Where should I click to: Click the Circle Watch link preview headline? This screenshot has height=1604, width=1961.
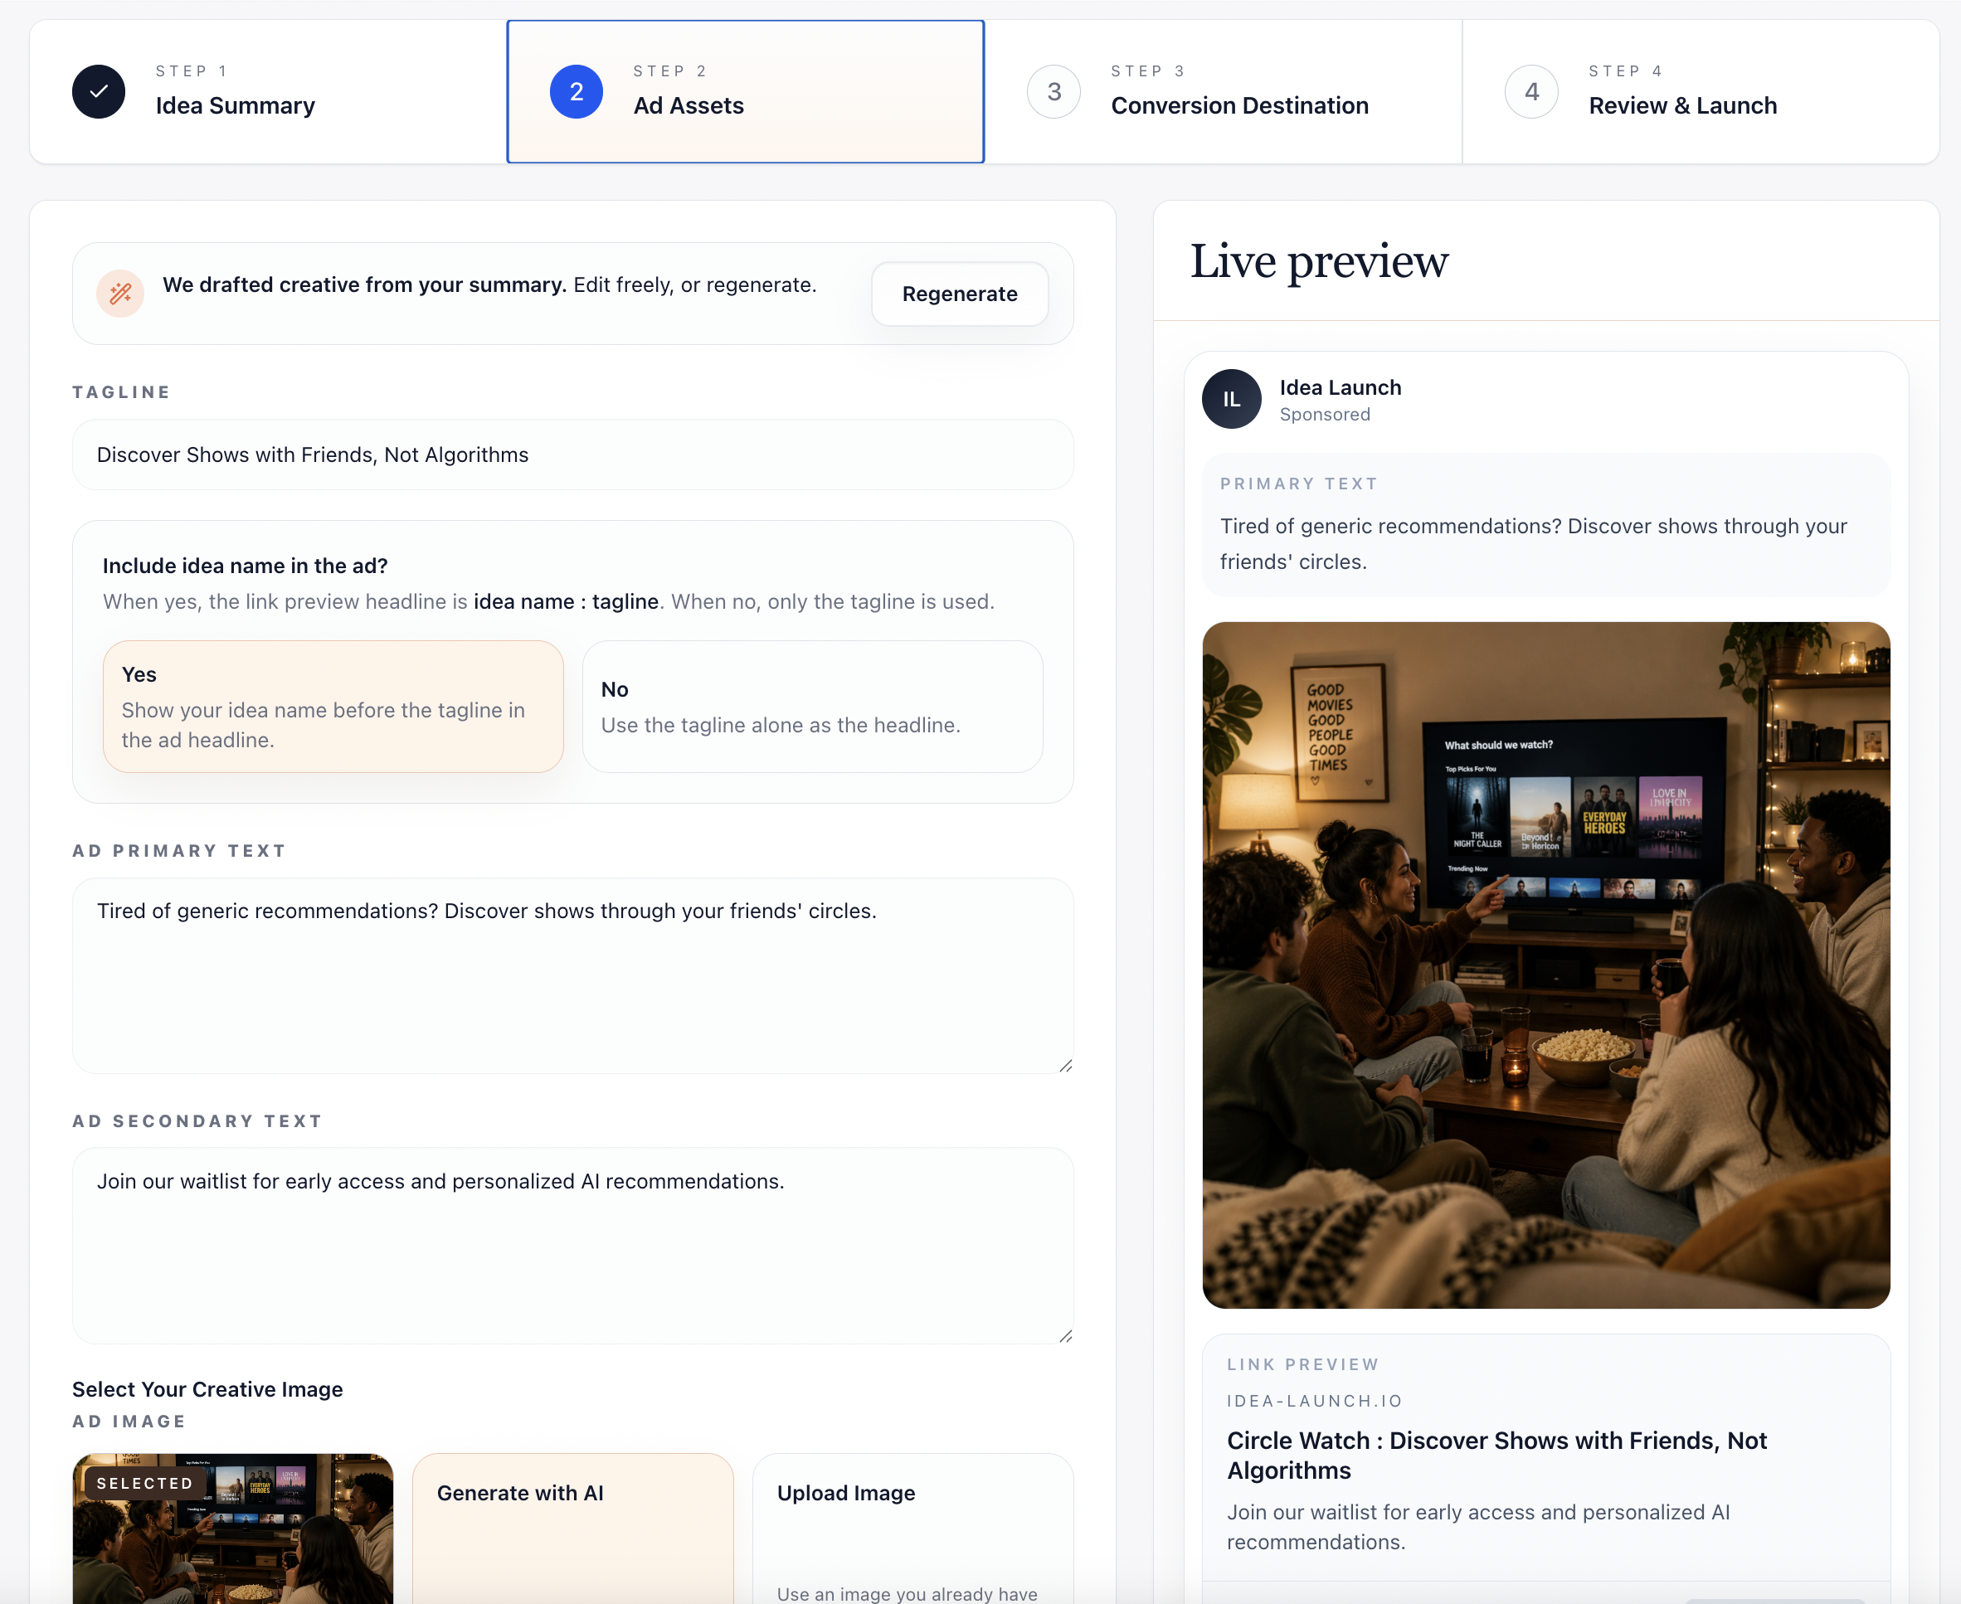pos(1497,1456)
